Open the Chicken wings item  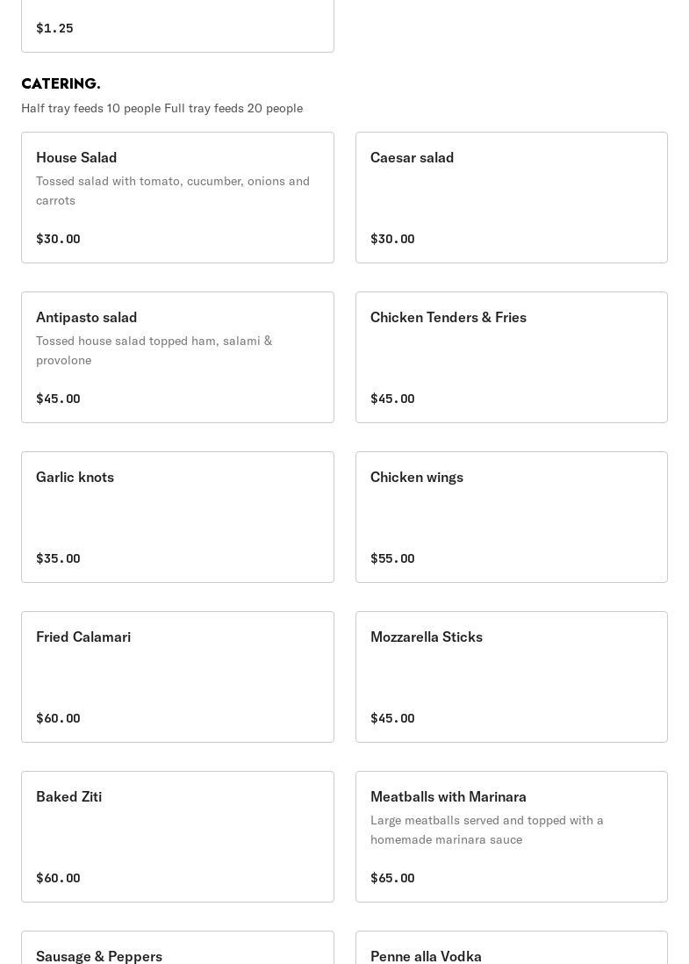[x=511, y=517]
